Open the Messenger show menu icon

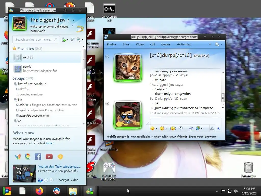(79, 40)
